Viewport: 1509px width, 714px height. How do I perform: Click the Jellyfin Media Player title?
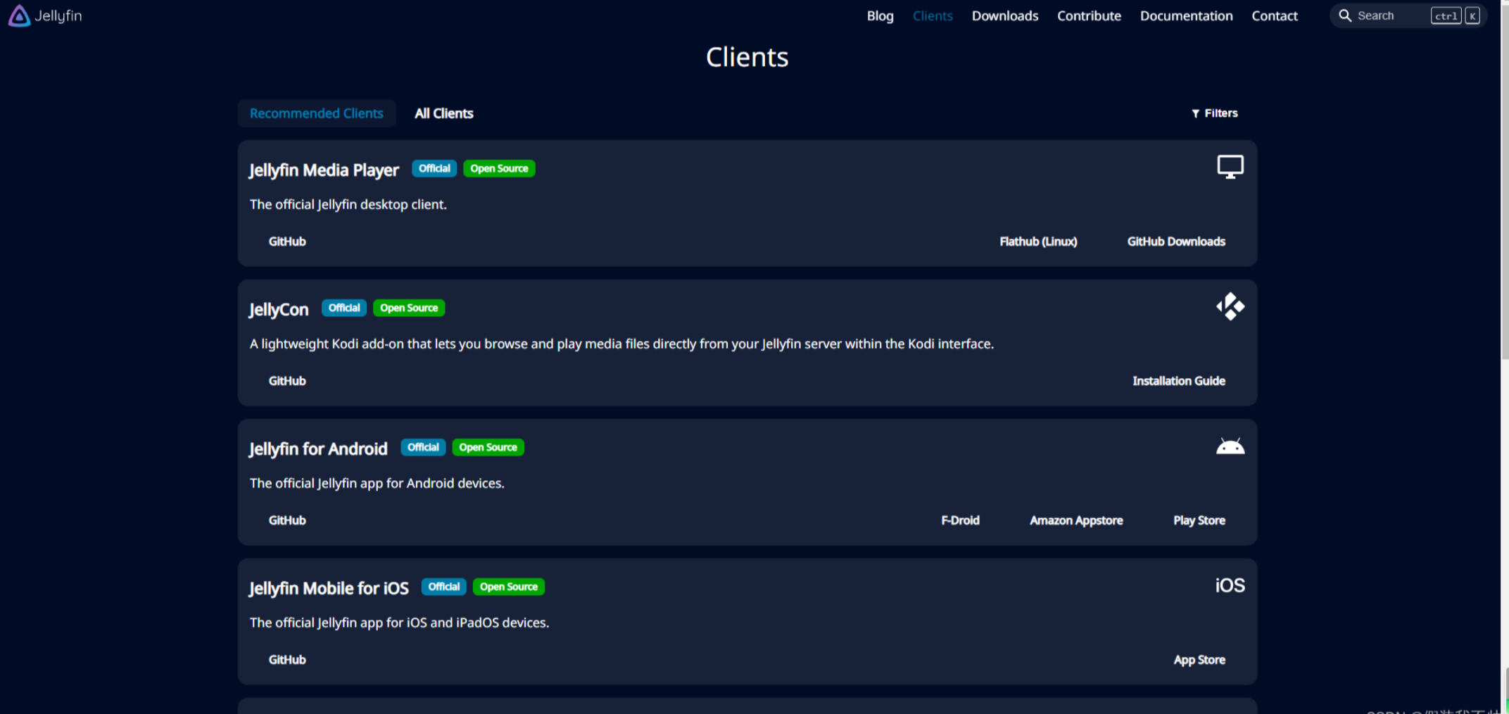324,170
